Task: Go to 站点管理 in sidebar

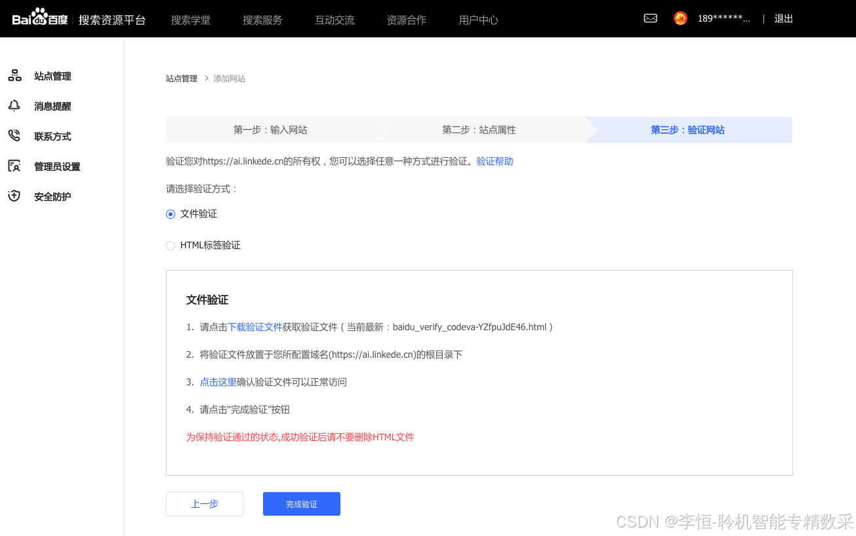Action: 52,76
